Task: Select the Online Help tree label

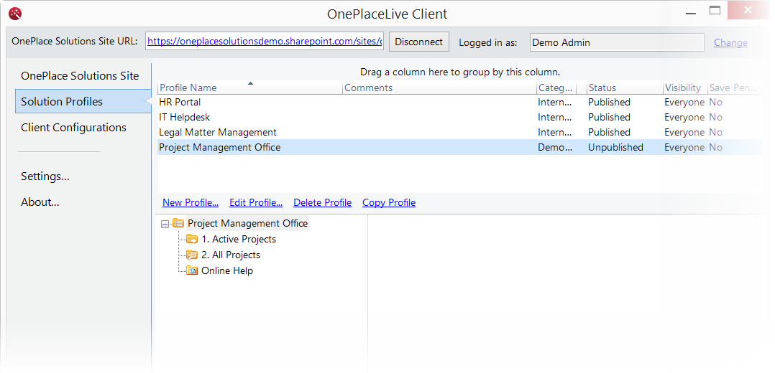Action: (x=227, y=271)
